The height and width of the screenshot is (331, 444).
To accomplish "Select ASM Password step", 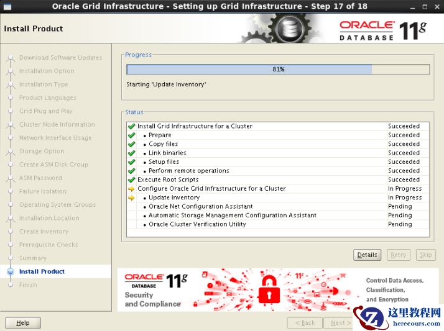I will [x=40, y=178].
